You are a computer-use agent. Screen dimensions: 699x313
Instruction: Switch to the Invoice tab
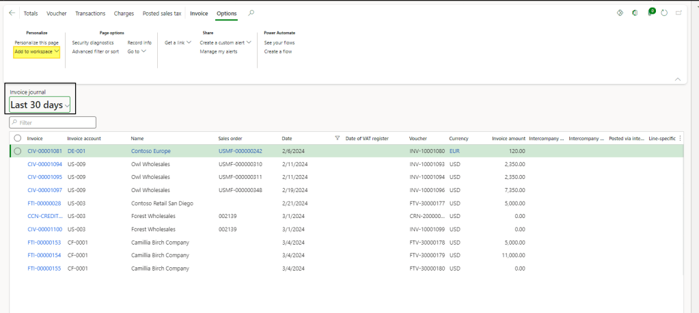point(199,13)
